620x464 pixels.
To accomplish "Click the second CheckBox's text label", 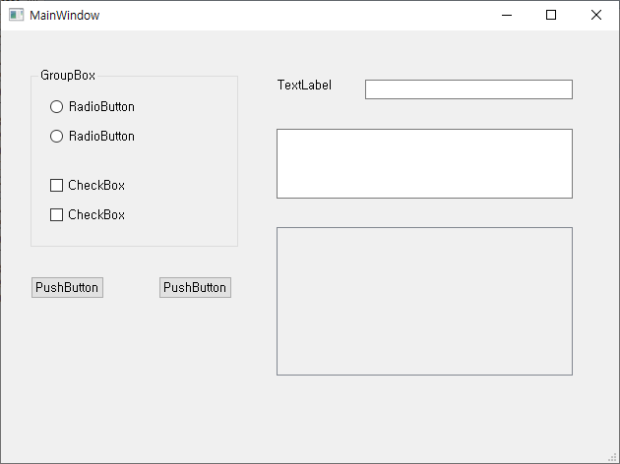I will 96,215.
